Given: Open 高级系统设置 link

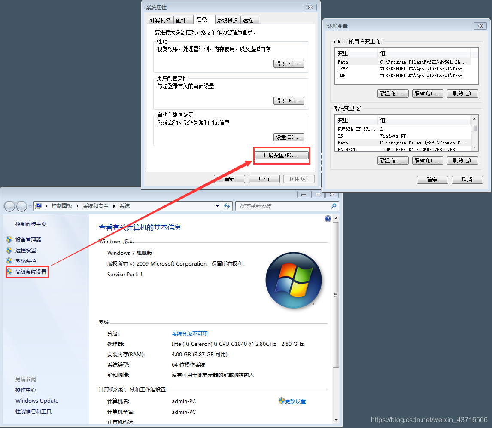Looking at the screenshot, I should [31, 272].
